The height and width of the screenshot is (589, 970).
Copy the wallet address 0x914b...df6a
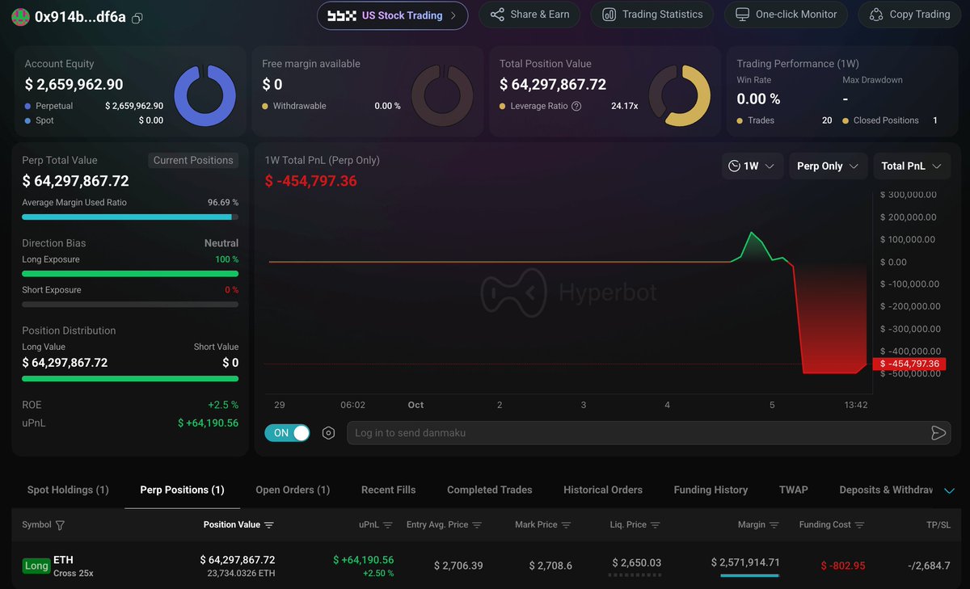point(137,18)
